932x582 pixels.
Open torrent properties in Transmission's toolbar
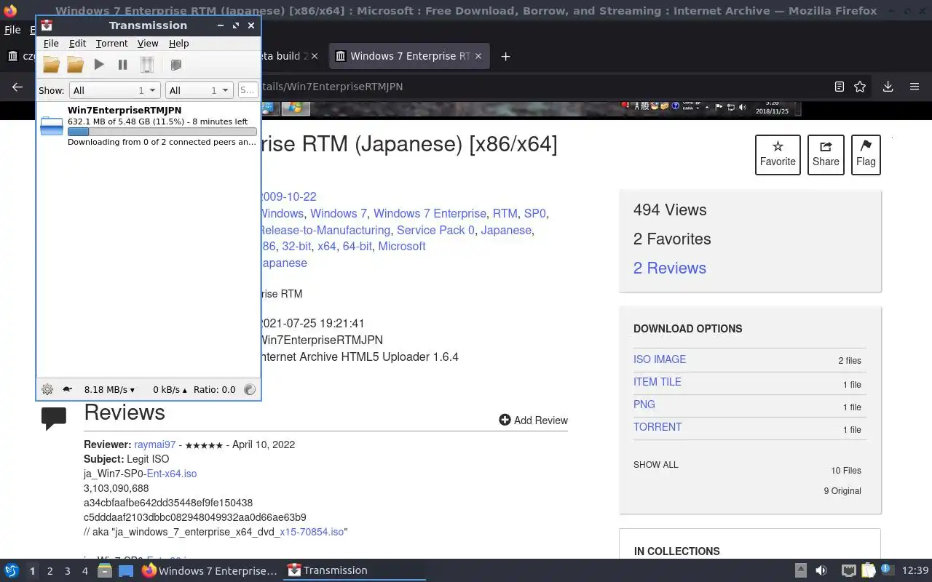pos(175,65)
